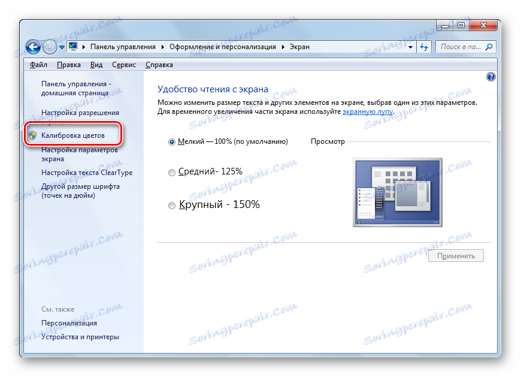Open Панель управления - домашняя страница link

76,89
